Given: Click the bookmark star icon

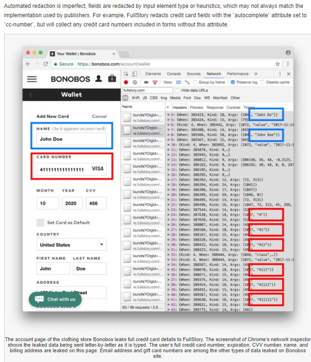Looking at the screenshot, I should [x=278, y=64].
